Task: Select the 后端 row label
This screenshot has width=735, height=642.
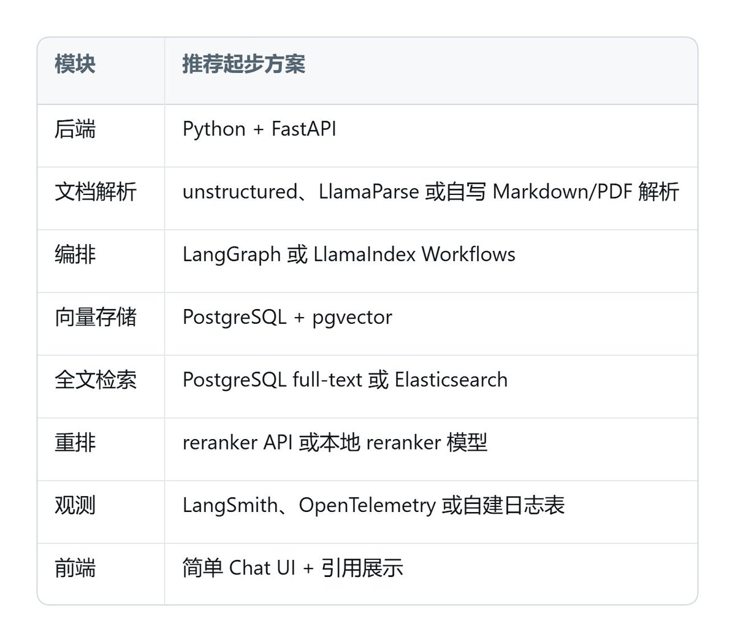Action: pyautogui.click(x=75, y=129)
